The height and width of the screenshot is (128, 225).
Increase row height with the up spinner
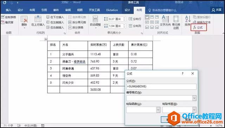click(x=124, y=18)
